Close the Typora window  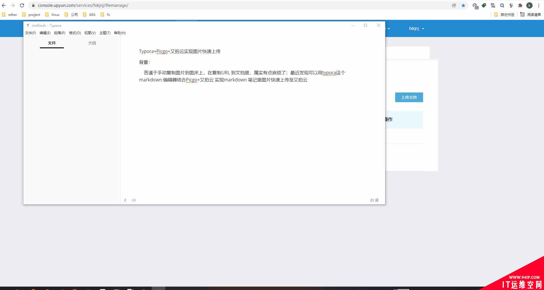[379, 25]
